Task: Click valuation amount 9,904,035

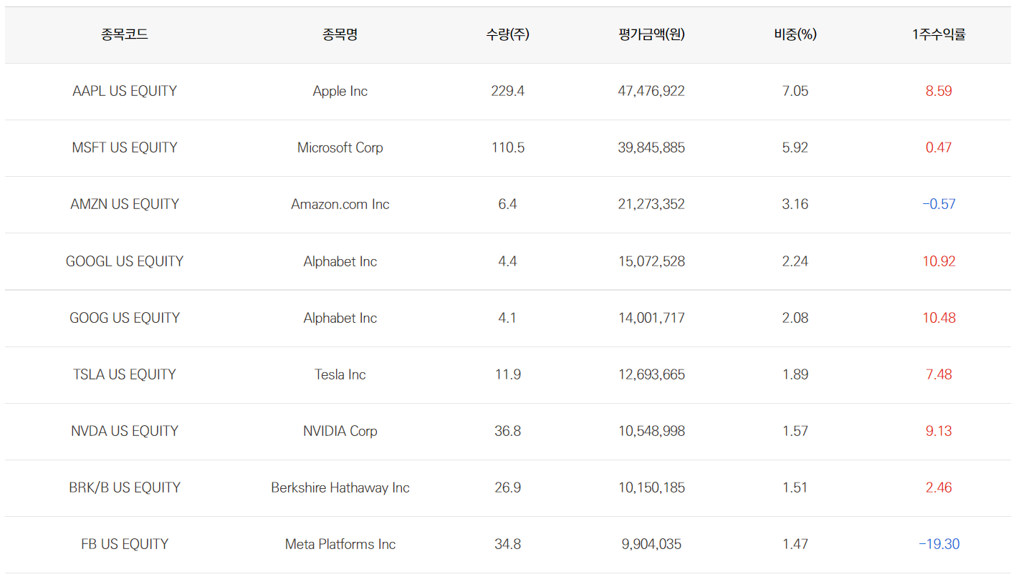Action: [x=651, y=544]
